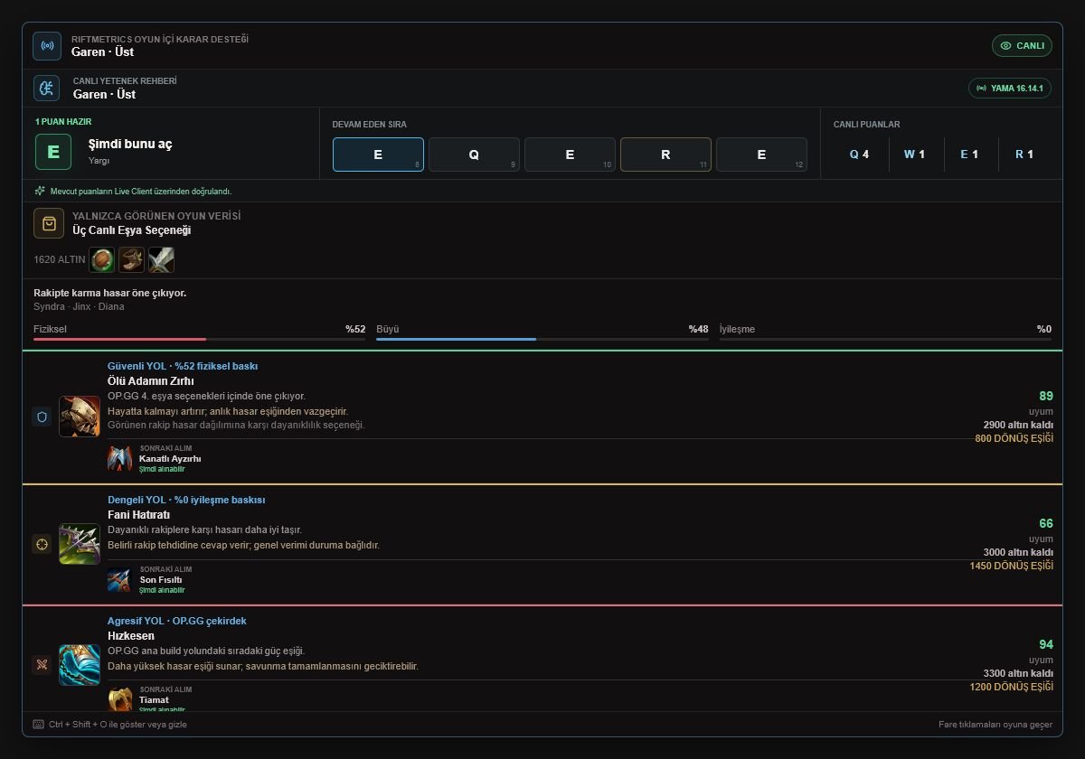Click the W 1 live points value
Viewport: 1085px width, 759px height.
click(914, 155)
